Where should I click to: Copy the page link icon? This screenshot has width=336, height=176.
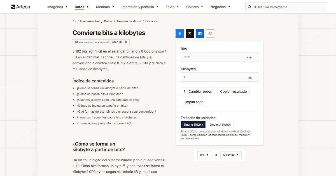210,34
